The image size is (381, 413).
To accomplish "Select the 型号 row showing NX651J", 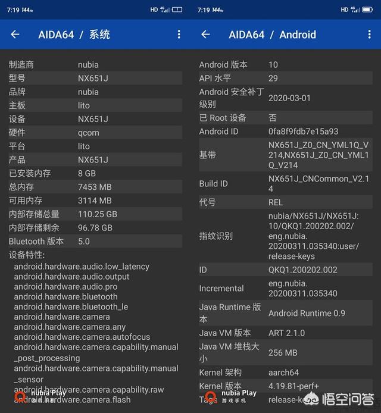I will (95, 78).
